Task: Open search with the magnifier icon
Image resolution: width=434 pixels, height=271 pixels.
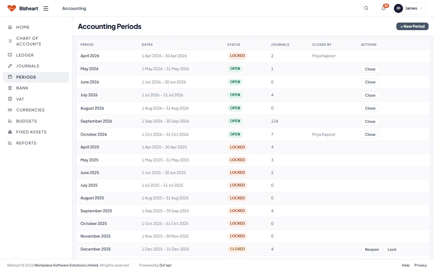Action: click(x=366, y=8)
